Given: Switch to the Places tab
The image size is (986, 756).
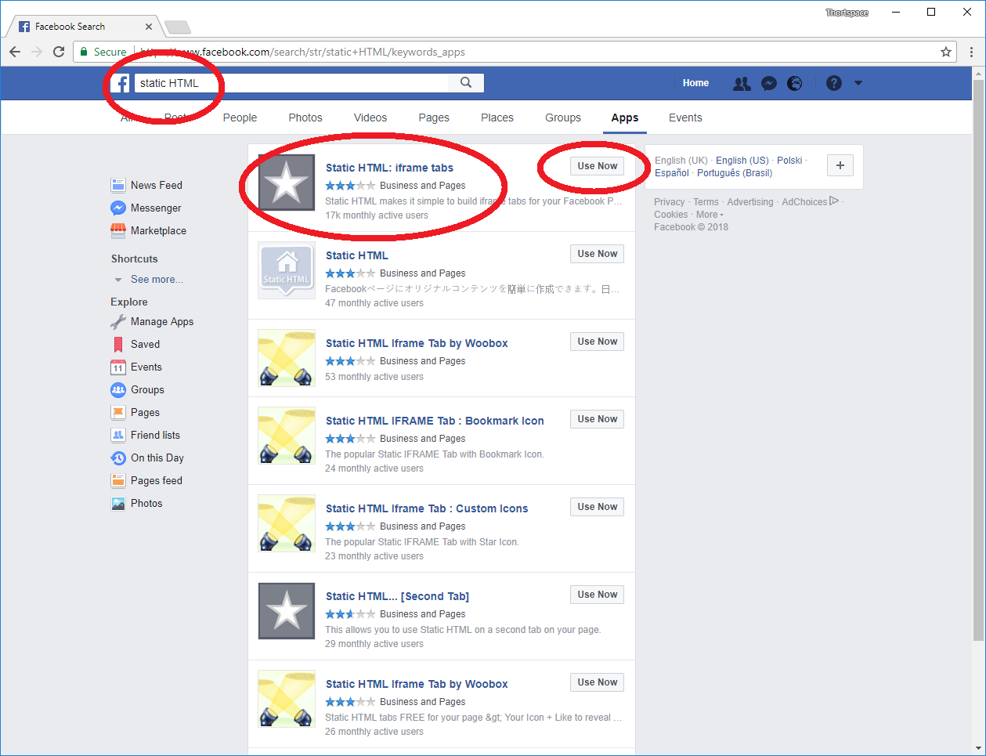Looking at the screenshot, I should point(497,118).
